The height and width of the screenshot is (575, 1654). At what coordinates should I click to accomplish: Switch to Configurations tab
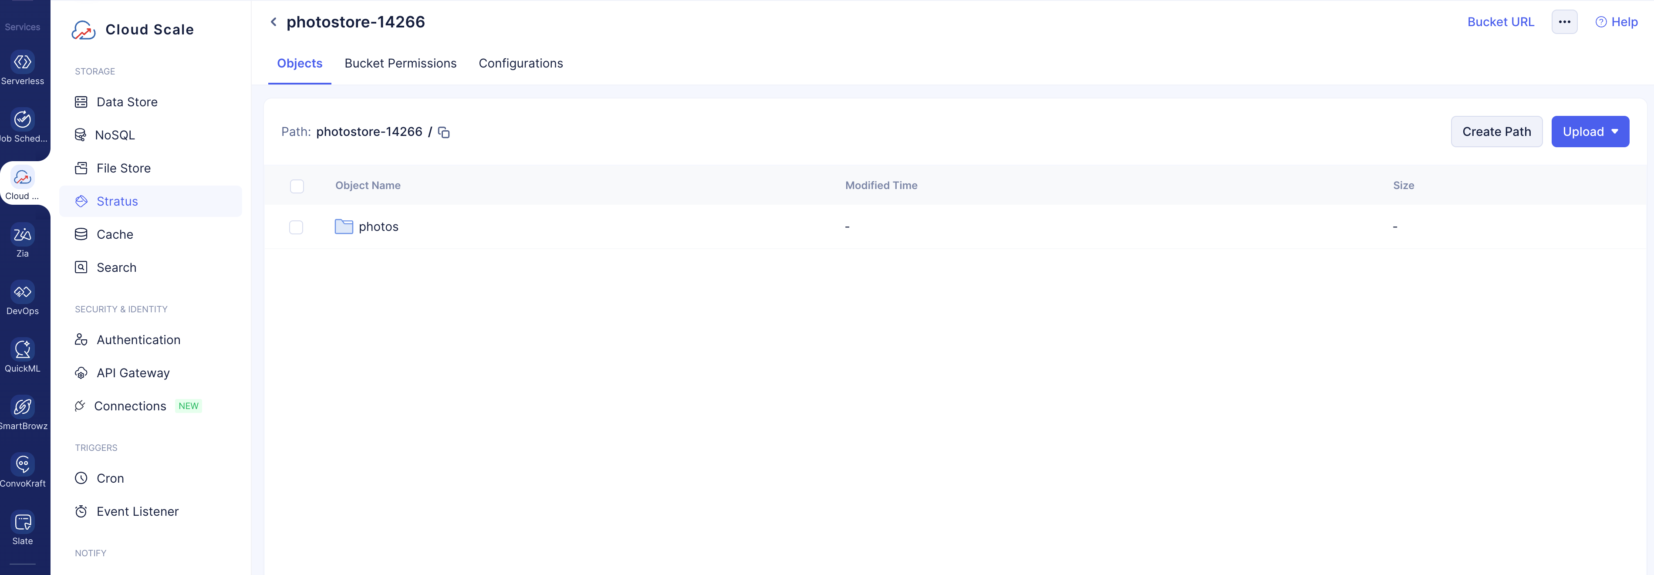click(520, 64)
